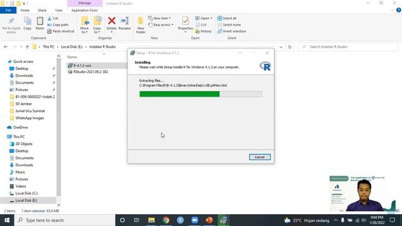Click the Edit ribbon item
The width and height of the screenshot is (402, 226).
tap(201, 24)
